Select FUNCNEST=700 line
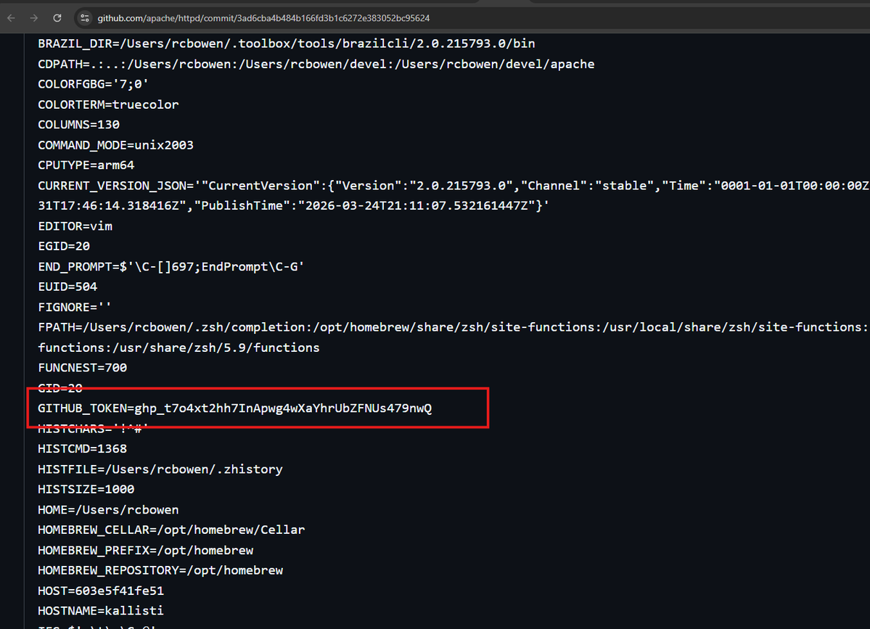This screenshot has width=870, height=629. click(x=82, y=368)
